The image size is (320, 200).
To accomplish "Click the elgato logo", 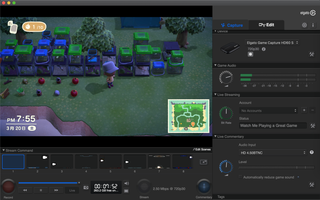I will click(308, 13).
